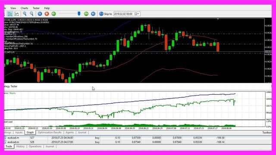
Task: Click the open price 0.97540
Action: click(136, 142)
